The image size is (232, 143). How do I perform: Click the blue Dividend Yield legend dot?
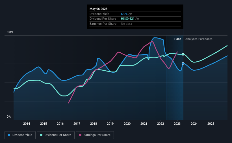click(x=9, y=135)
